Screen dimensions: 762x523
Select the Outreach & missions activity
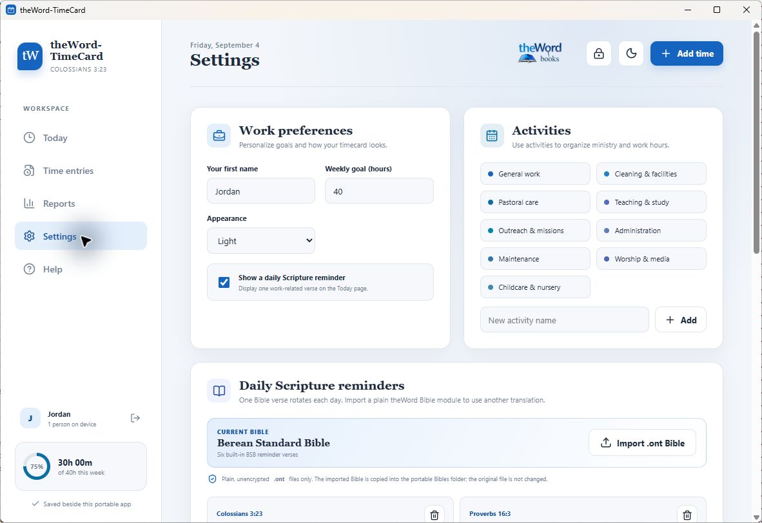(x=535, y=231)
